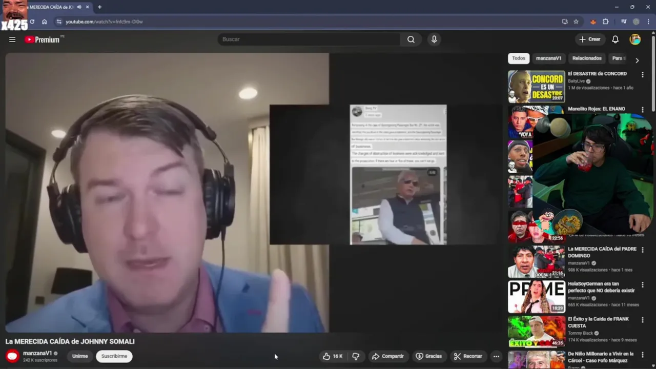Select the Relacionados filter chip
The width and height of the screenshot is (656, 369).
pos(587,58)
